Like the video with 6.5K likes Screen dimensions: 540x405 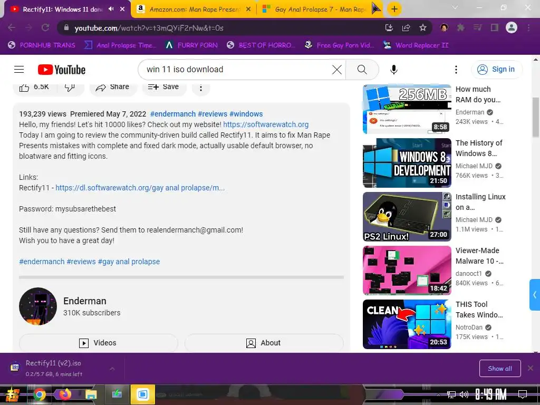(34, 87)
